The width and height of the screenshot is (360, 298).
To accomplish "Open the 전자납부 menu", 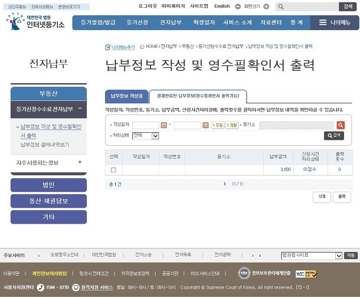I will [171, 22].
